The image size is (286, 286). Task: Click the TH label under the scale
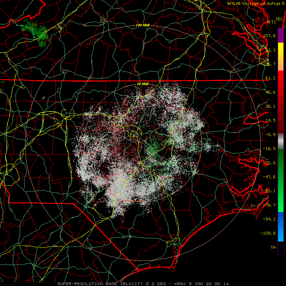(x=273, y=248)
